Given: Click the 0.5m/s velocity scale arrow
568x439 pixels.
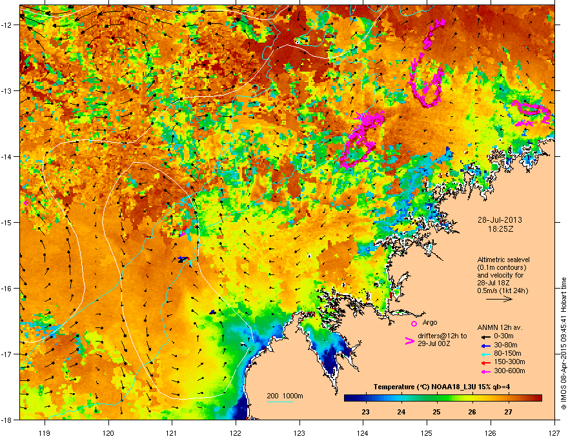Looking at the screenshot, I should 499,299.
